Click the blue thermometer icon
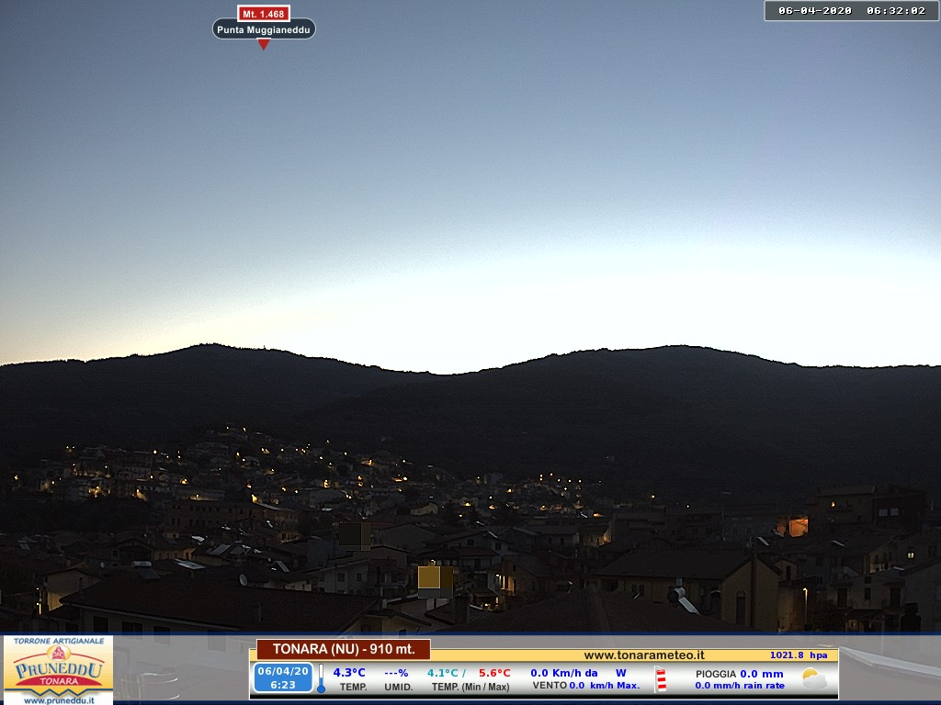The height and width of the screenshot is (705, 941). point(321,679)
